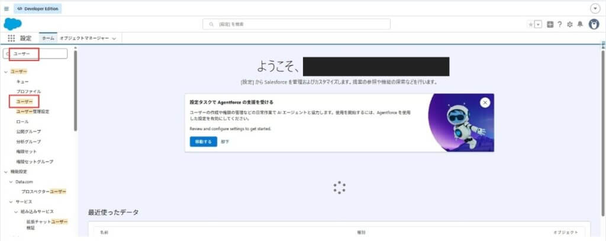Click the blue button in Agentforce banner
The image size is (606, 241).
point(204,142)
